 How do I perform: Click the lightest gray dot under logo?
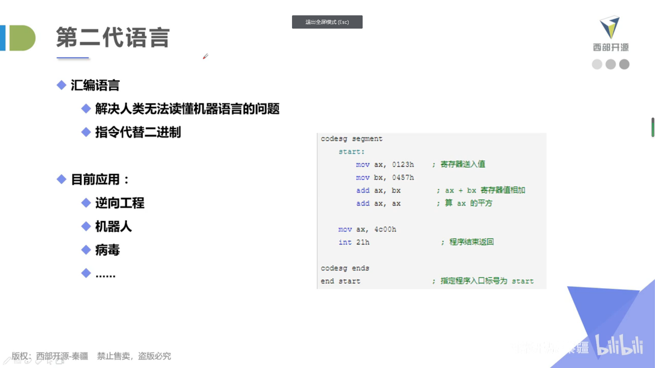pos(597,64)
